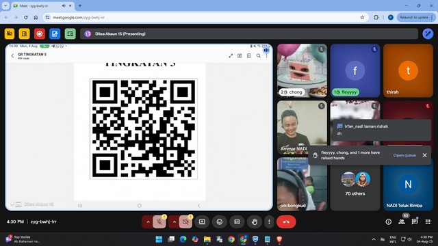The image size is (438, 246).
Task: Open the activities grid icon
Action: point(428,221)
